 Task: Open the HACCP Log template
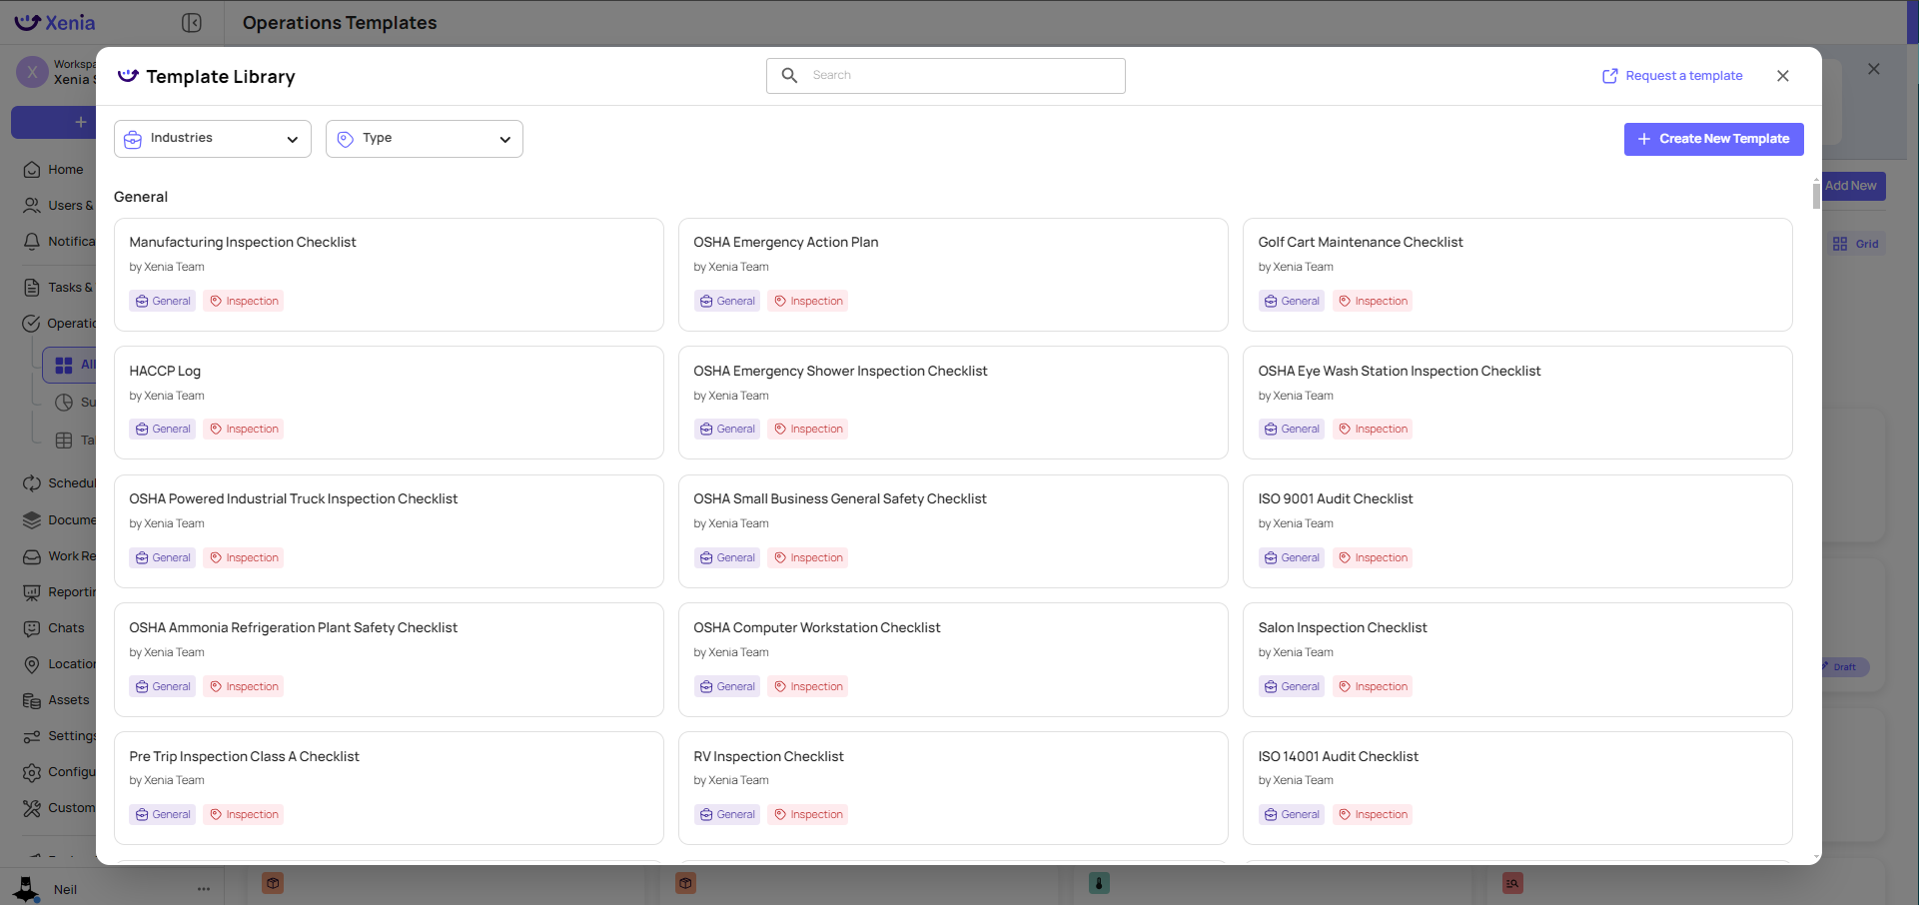[389, 403]
